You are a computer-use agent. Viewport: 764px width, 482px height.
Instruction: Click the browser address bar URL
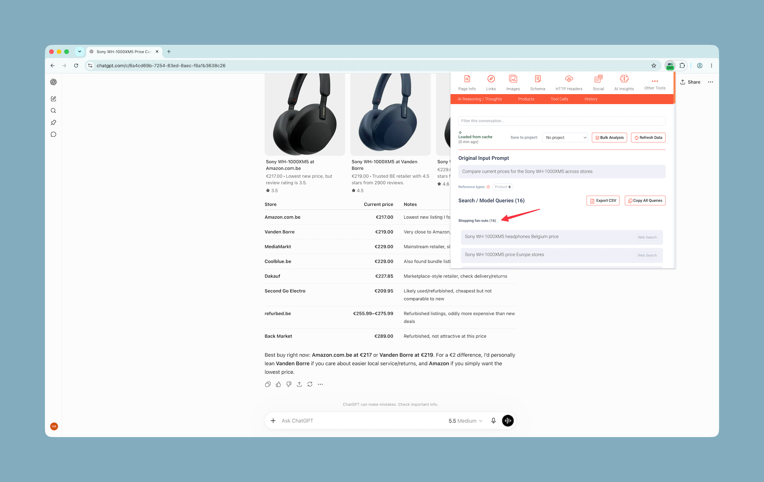point(161,66)
